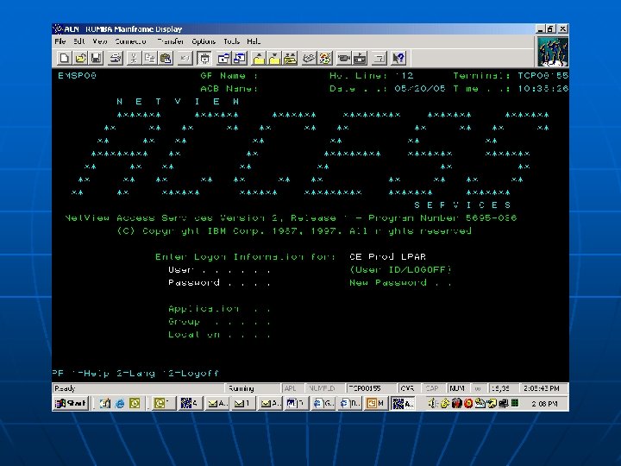Click the first blue window-session toolbar icon
This screenshot has width=621, height=466.
point(223,59)
